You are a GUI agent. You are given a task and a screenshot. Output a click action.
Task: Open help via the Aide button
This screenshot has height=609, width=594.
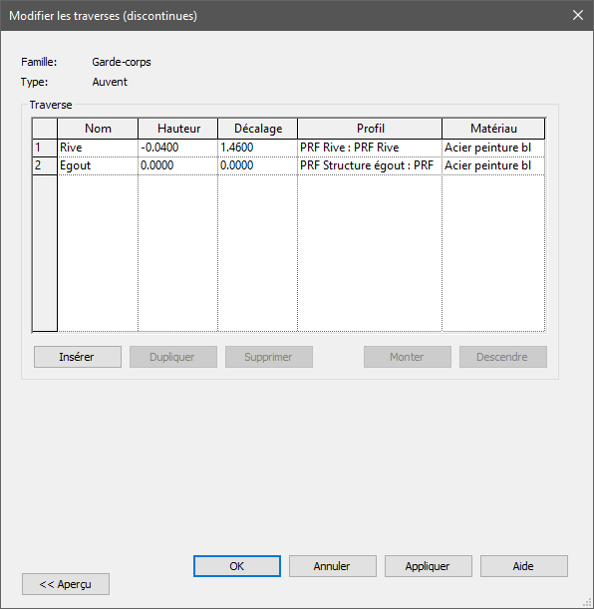click(523, 566)
